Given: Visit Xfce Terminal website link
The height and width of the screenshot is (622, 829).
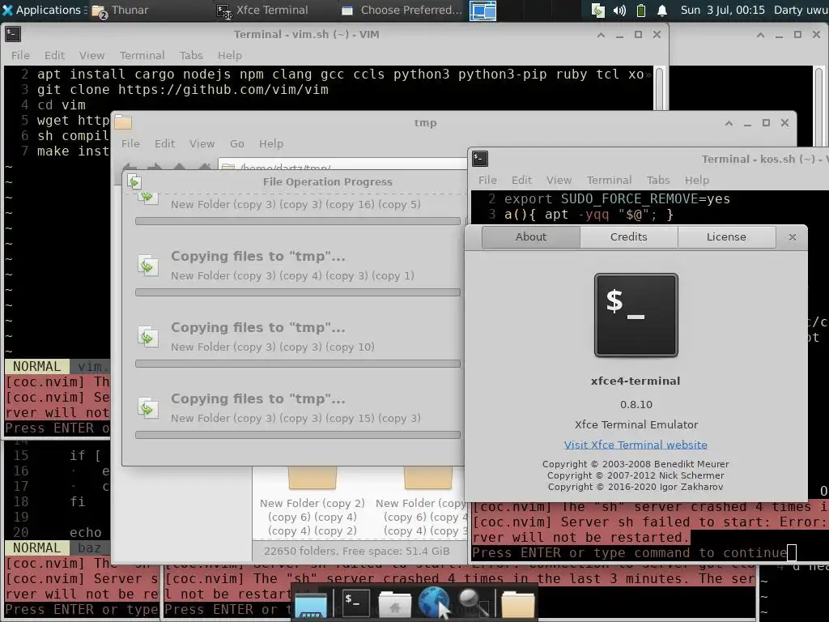Looking at the screenshot, I should click(636, 445).
